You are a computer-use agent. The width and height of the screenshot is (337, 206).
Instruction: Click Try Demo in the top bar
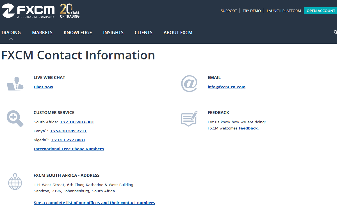coord(252,11)
